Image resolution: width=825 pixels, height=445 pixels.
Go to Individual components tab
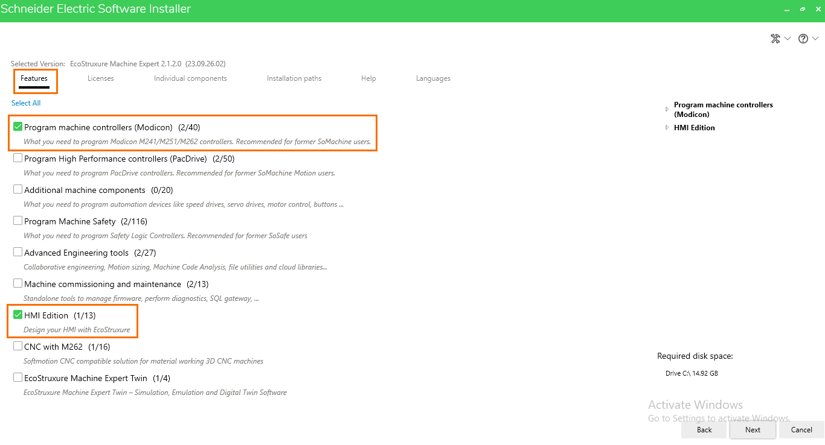(190, 78)
